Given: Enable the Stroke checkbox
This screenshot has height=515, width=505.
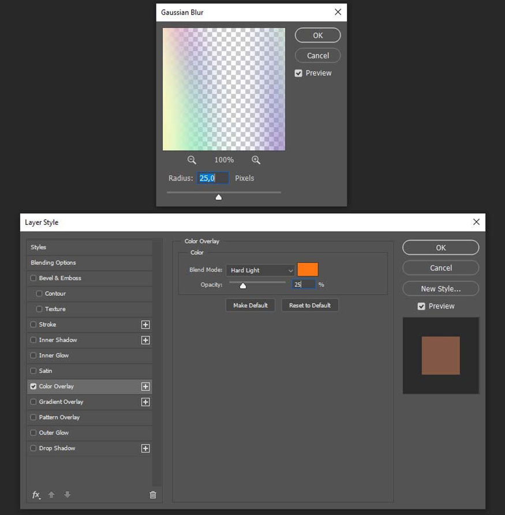Looking at the screenshot, I should tap(33, 324).
